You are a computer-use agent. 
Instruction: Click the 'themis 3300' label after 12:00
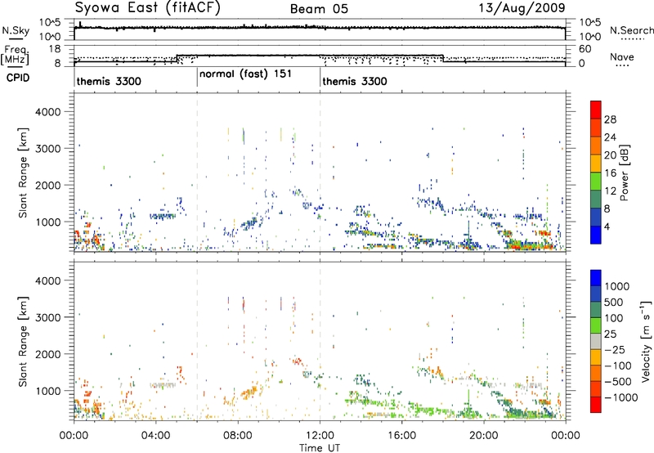355,81
